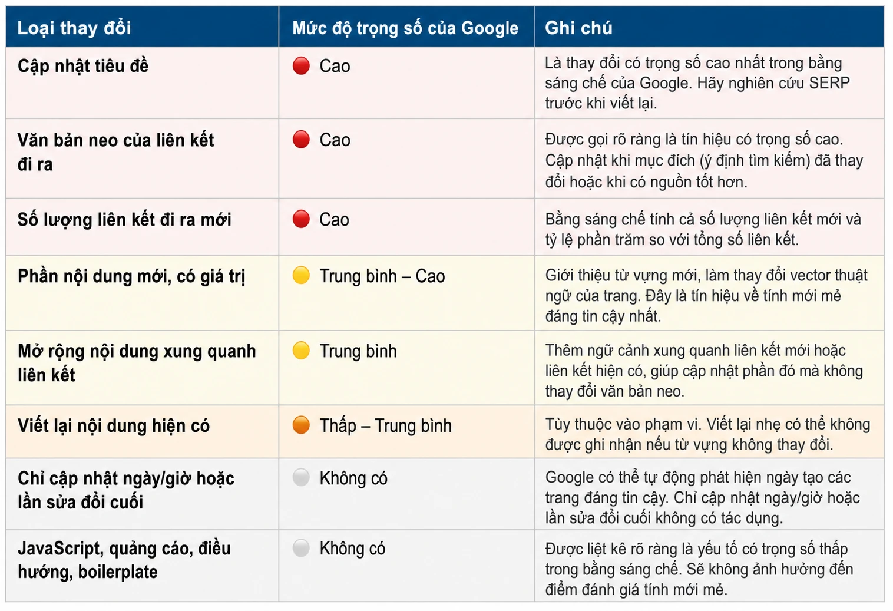Click Phần nội dung mới, có giá trị label
Image resolution: width=893 pixels, height=611 pixels.
(131, 276)
